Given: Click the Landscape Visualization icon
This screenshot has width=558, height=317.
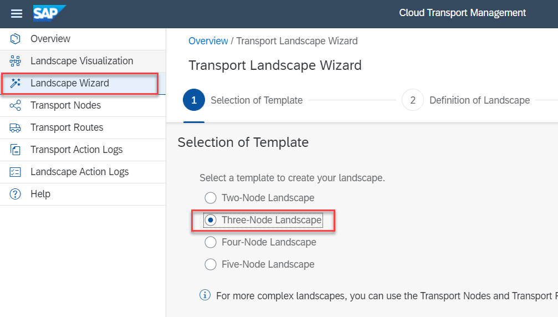Looking at the screenshot, I should click(x=16, y=61).
